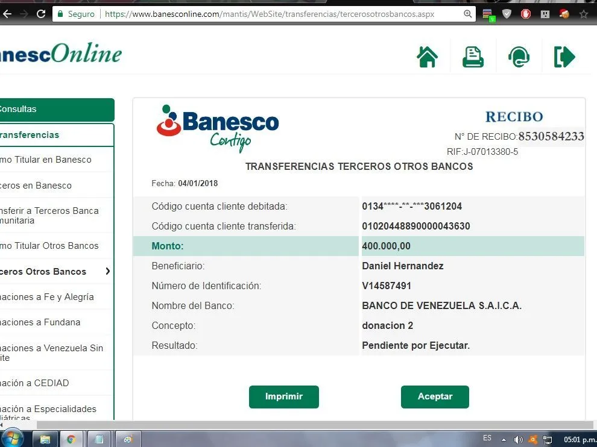Click the red AdBlock stop-hand extension icon
The image size is (597, 447).
pos(526,14)
